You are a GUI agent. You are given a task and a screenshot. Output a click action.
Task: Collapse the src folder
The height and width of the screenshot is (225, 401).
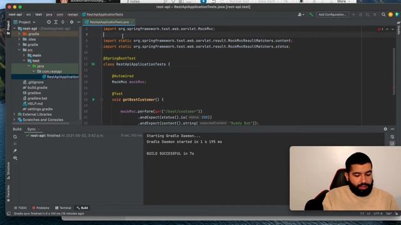click(x=19, y=50)
